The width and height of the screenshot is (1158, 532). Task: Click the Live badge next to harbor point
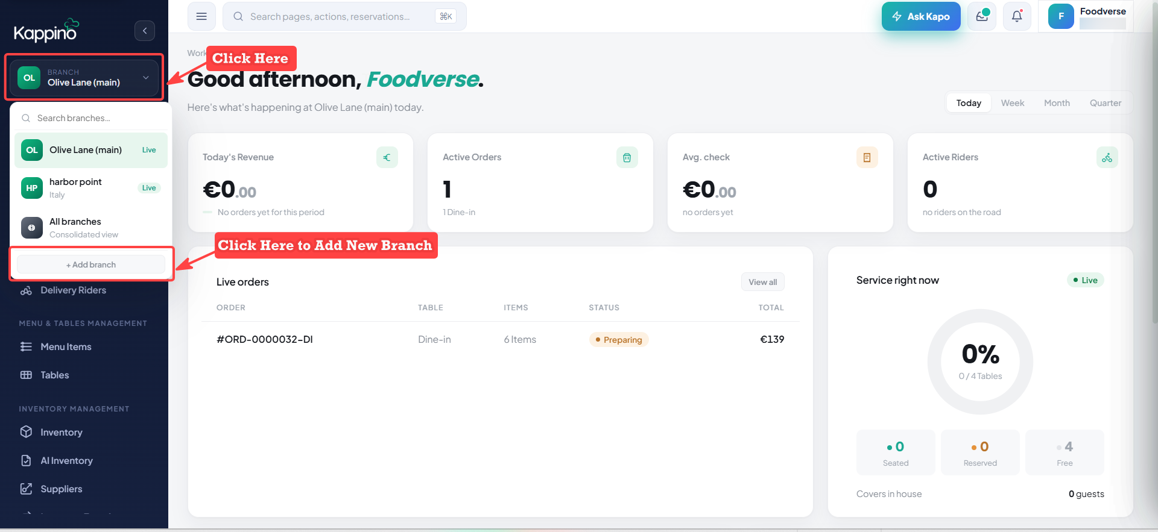149,188
